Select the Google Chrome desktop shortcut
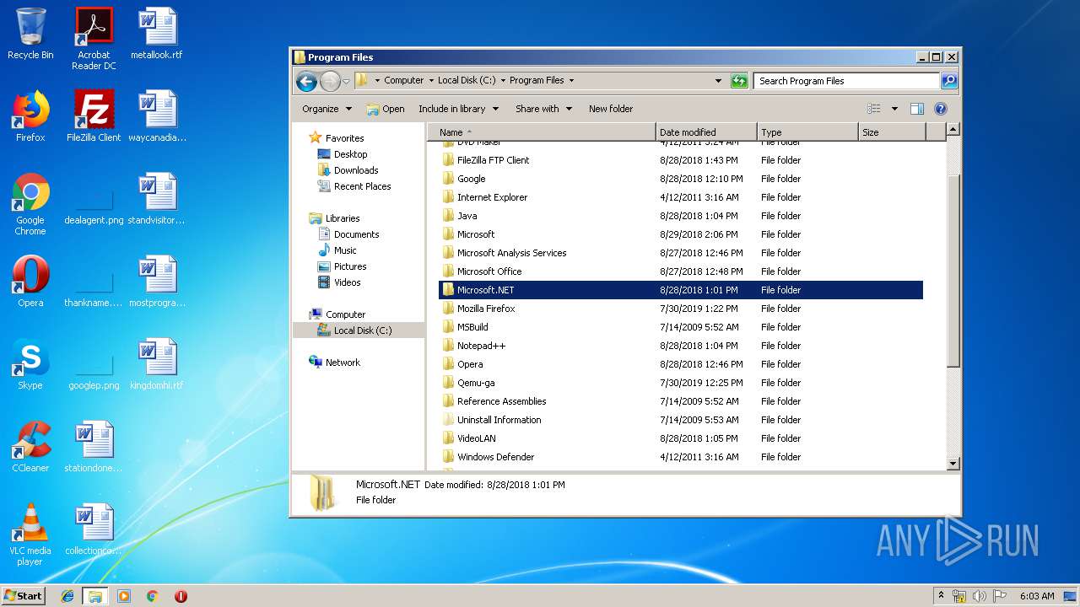Viewport: 1080px width, 607px height. pos(30,205)
